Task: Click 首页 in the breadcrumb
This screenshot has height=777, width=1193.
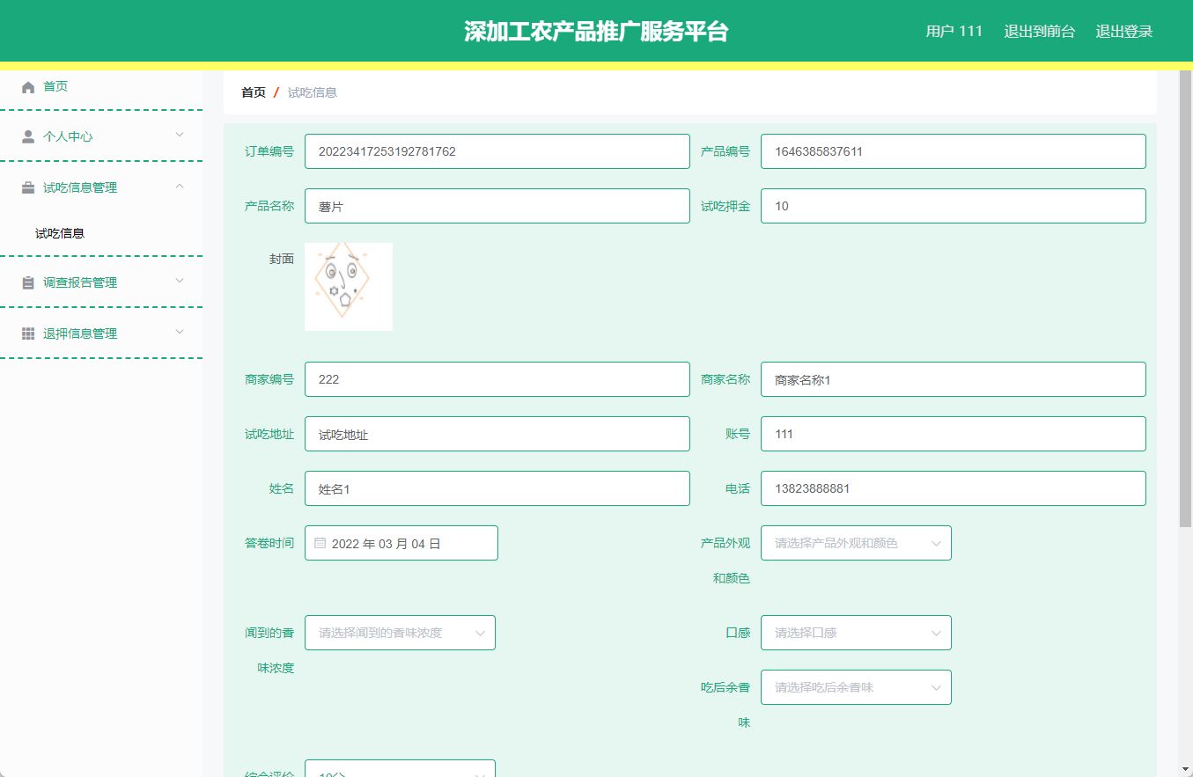Action: pos(253,92)
